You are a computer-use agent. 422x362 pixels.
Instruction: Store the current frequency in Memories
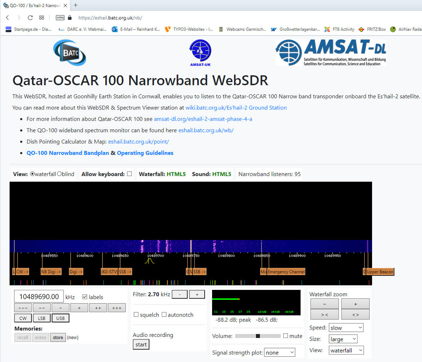[58, 337]
